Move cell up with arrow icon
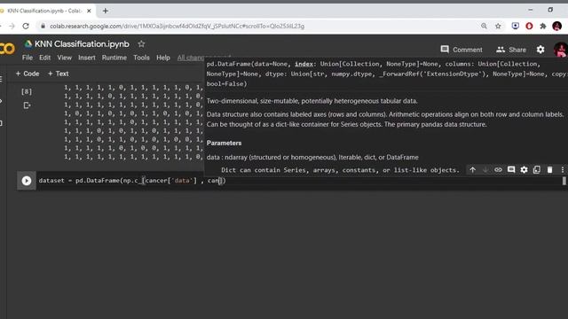This screenshot has height=319, width=568. tap(472, 169)
